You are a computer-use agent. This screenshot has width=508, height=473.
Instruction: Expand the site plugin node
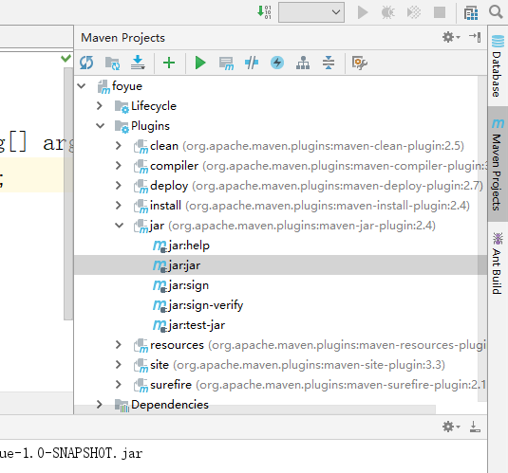tap(119, 365)
